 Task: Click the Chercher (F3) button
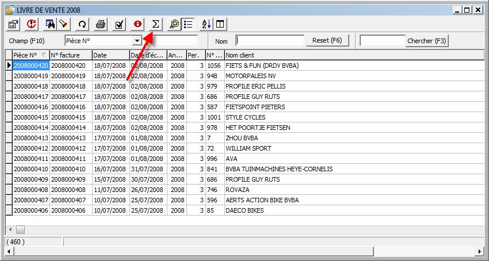click(427, 41)
